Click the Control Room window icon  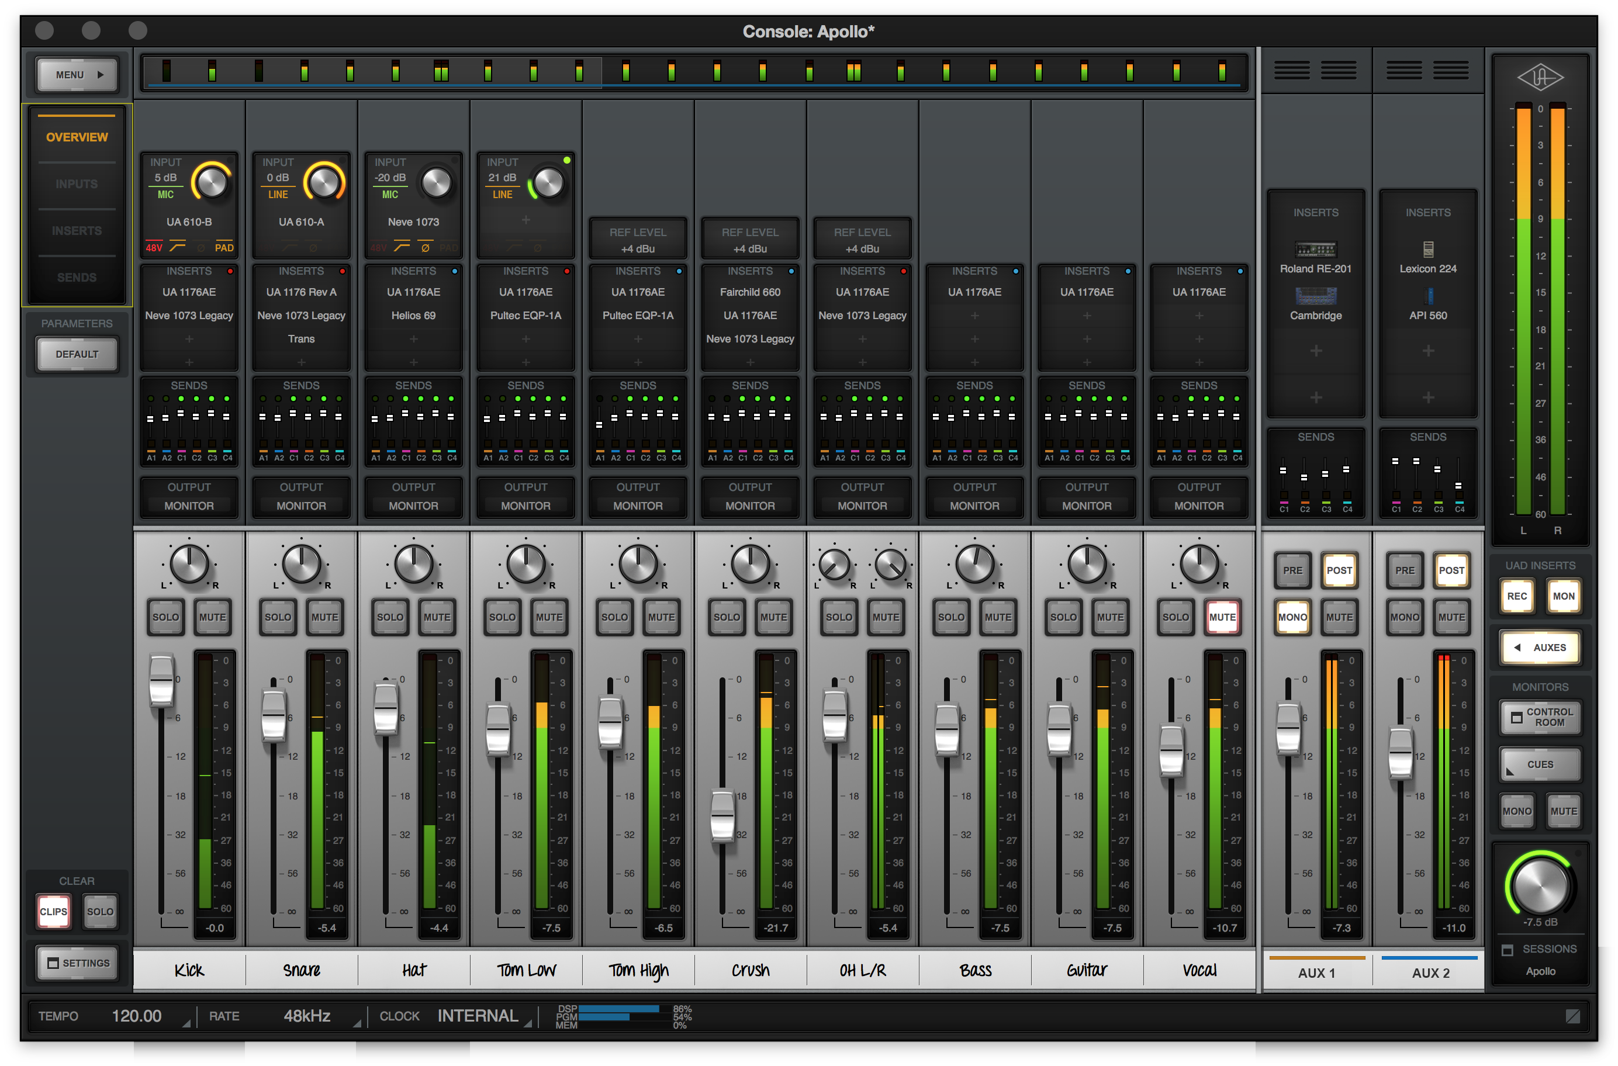(x=1516, y=717)
